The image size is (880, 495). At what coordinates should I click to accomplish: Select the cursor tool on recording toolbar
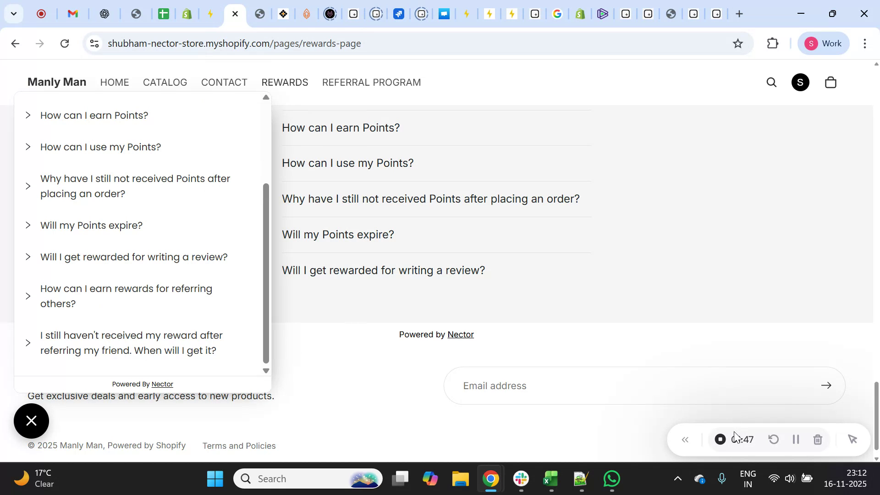pos(852,439)
